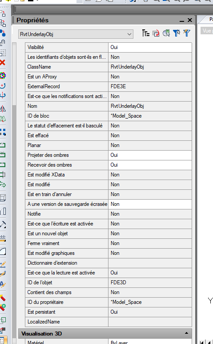The image size is (213, 344).
Task: Select the Nom property row label
Action: click(32, 106)
